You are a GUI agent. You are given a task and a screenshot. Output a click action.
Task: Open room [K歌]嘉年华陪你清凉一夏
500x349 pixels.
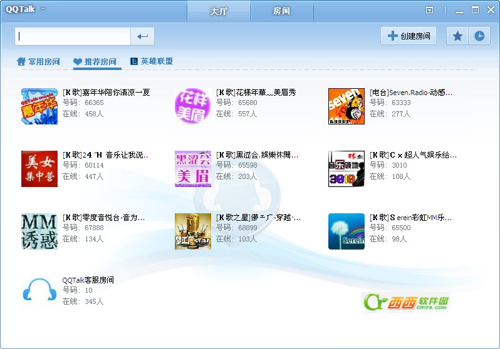click(106, 93)
